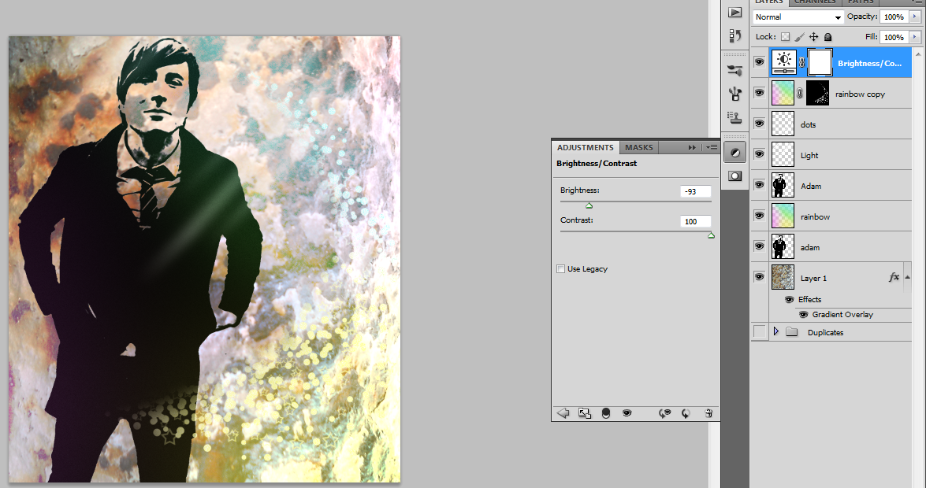Image resolution: width=926 pixels, height=488 pixels.
Task: Toggle adjustment layer visibility in Adjustments panel
Action: (627, 413)
